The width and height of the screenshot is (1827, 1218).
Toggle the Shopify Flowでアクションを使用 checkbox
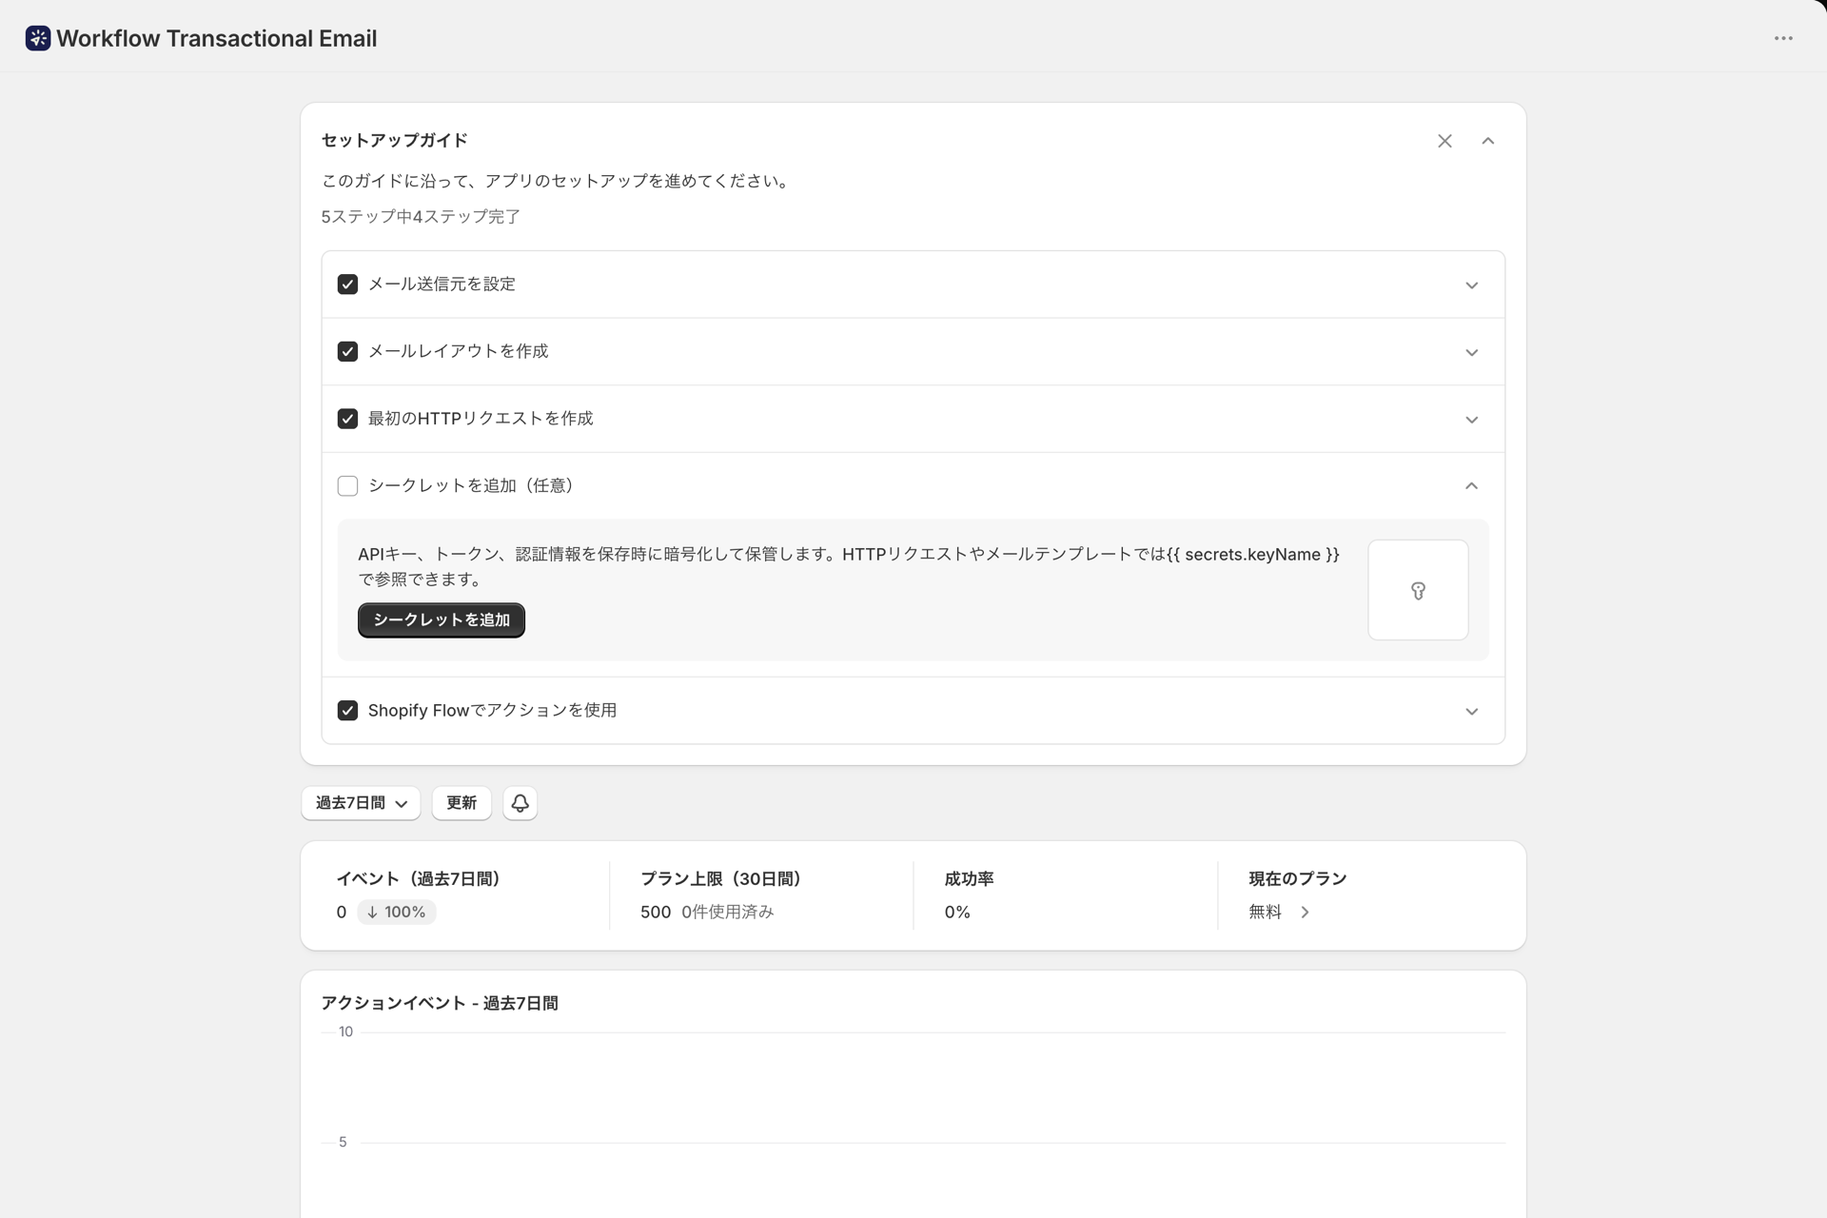(x=347, y=711)
